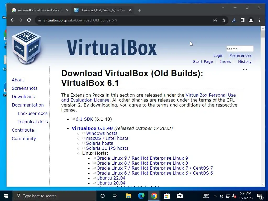Open the Preferences link
Image resolution: width=268 pixels, height=201 pixels.
coord(240,55)
